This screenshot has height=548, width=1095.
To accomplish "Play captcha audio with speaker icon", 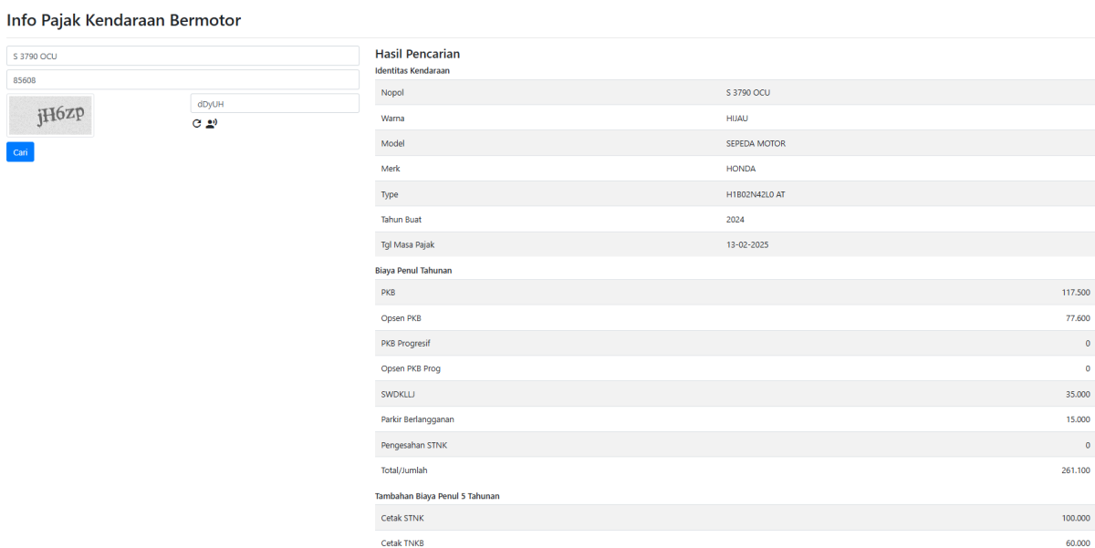I will (212, 123).
